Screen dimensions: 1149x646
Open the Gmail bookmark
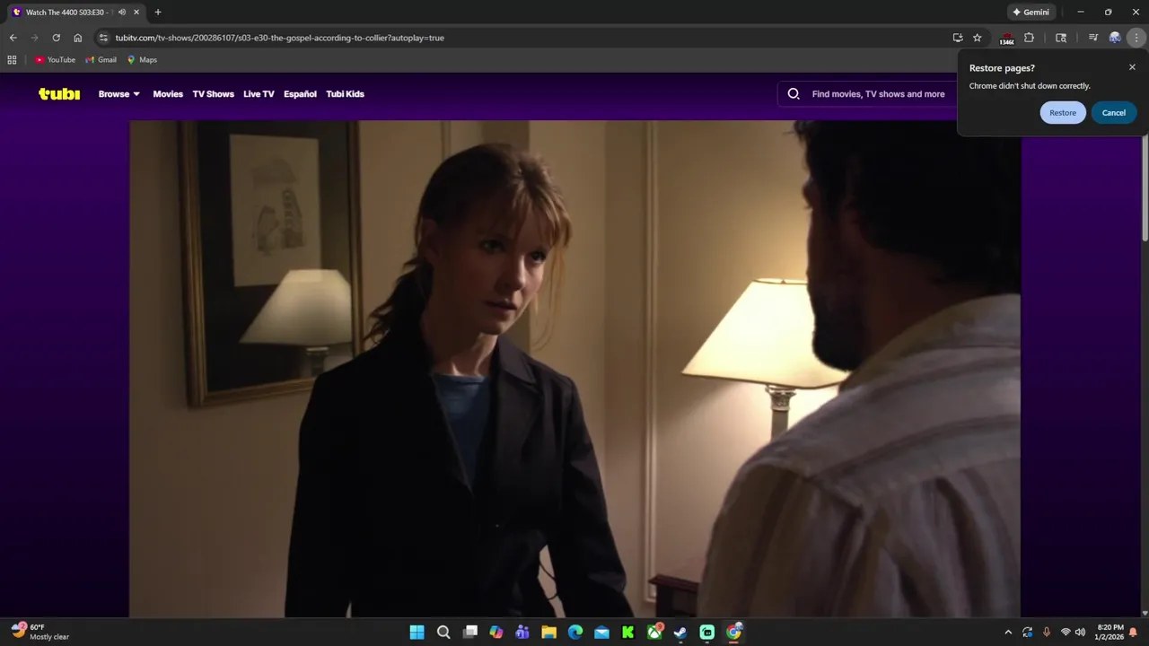pos(101,60)
